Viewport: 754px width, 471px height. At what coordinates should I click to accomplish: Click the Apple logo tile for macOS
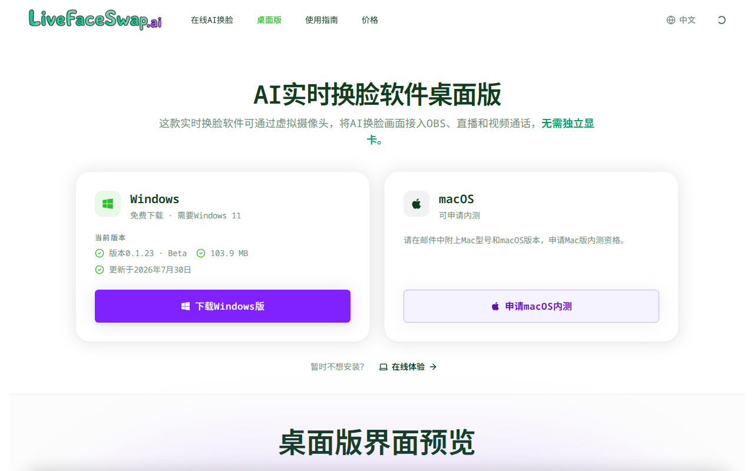416,204
